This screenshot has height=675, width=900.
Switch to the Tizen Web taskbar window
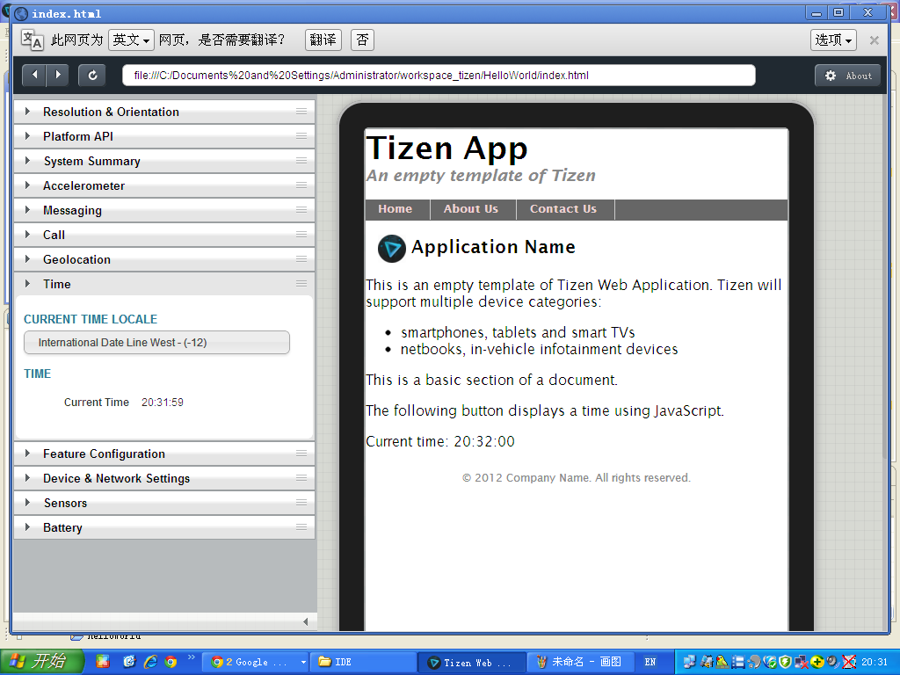point(471,663)
